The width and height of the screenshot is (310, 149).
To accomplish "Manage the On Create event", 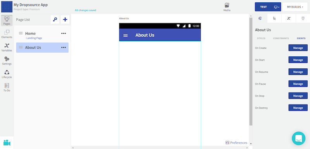I will [298, 48].
